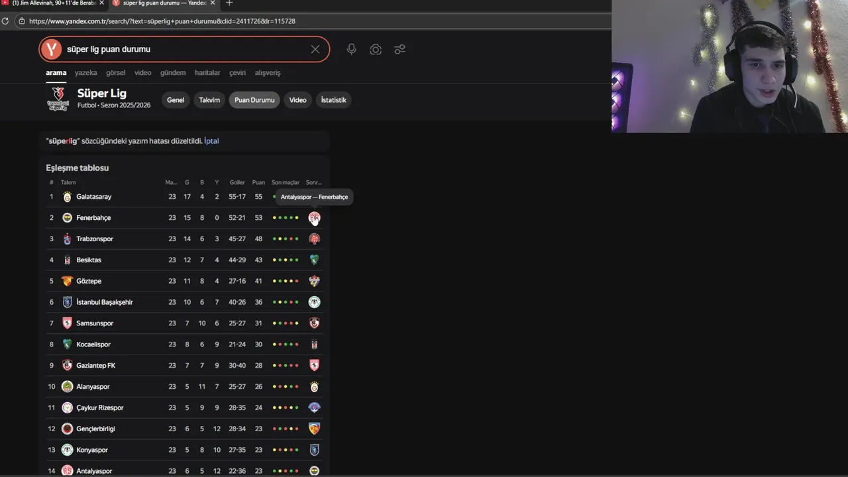Open the Video section button
This screenshot has height=477, width=848.
click(297, 100)
